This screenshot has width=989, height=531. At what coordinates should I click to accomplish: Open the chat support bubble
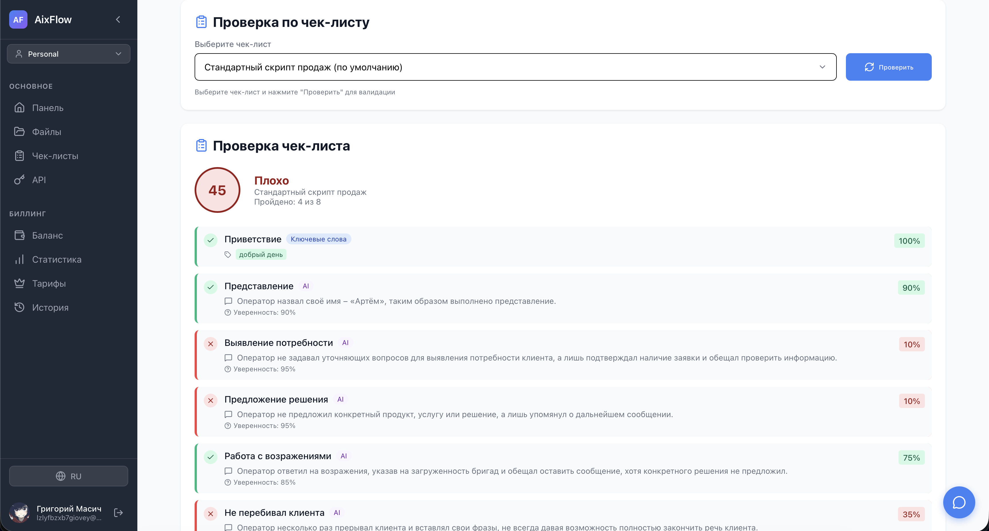point(959,502)
